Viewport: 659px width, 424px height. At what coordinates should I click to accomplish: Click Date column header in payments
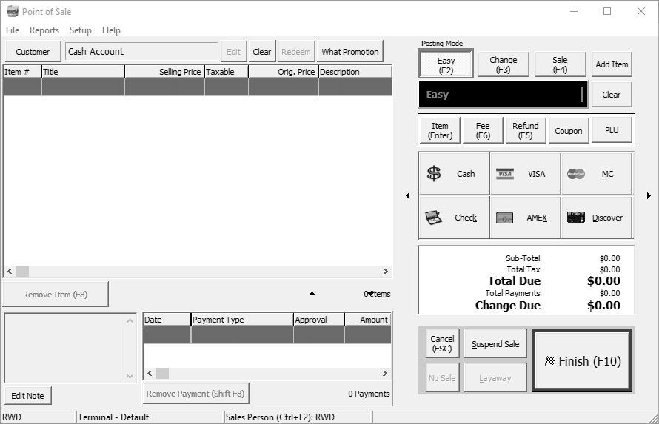[x=167, y=320]
